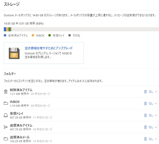The width and height of the screenshot is (159, 144).
Task: Click the ストレージ page heading
Action: [12, 4]
